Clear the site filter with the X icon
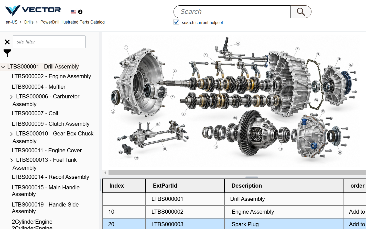 (7, 42)
